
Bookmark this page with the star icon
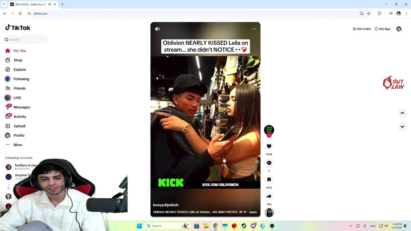(369, 13)
